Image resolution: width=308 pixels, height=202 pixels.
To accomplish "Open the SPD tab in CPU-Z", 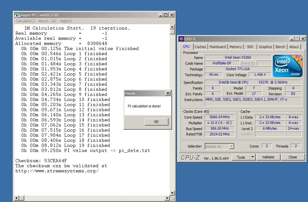I will coord(250,47).
